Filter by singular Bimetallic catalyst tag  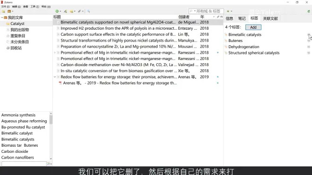pos(17,133)
